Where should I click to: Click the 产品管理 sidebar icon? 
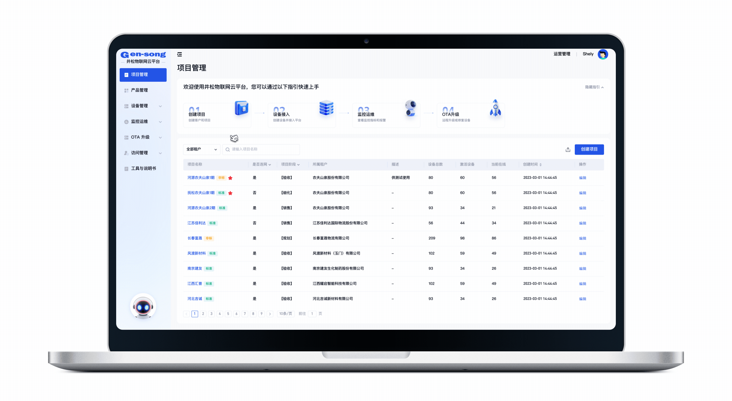(x=126, y=90)
